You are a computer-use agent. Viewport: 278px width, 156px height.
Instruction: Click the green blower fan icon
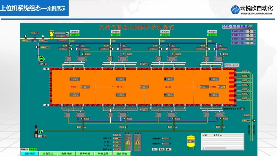41,58
